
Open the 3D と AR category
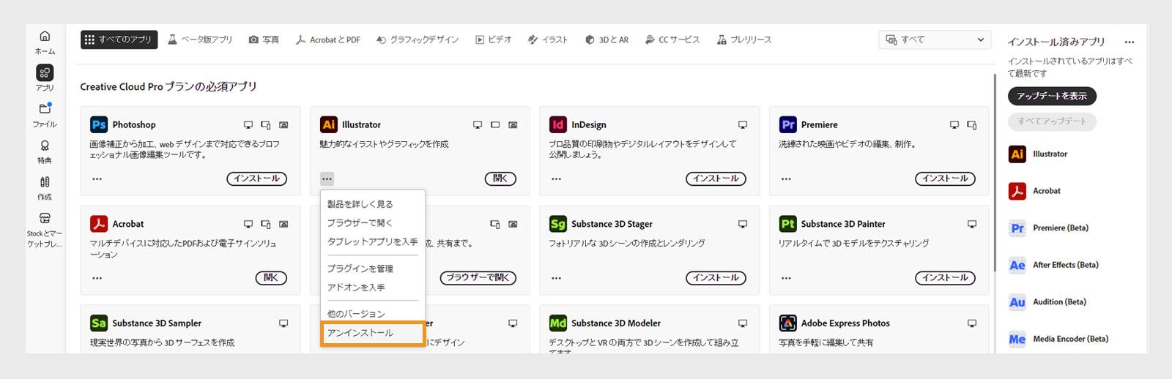pyautogui.click(x=607, y=40)
